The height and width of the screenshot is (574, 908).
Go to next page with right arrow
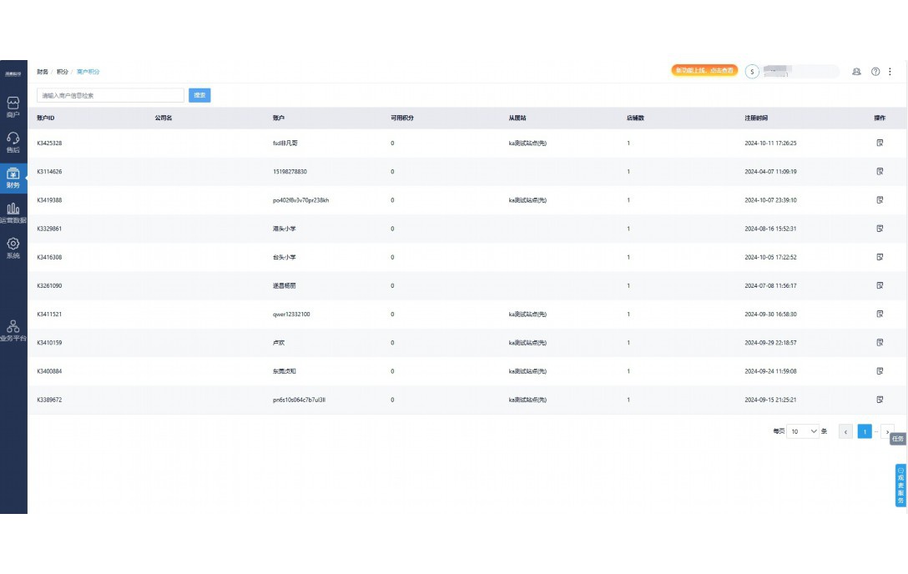tap(887, 431)
